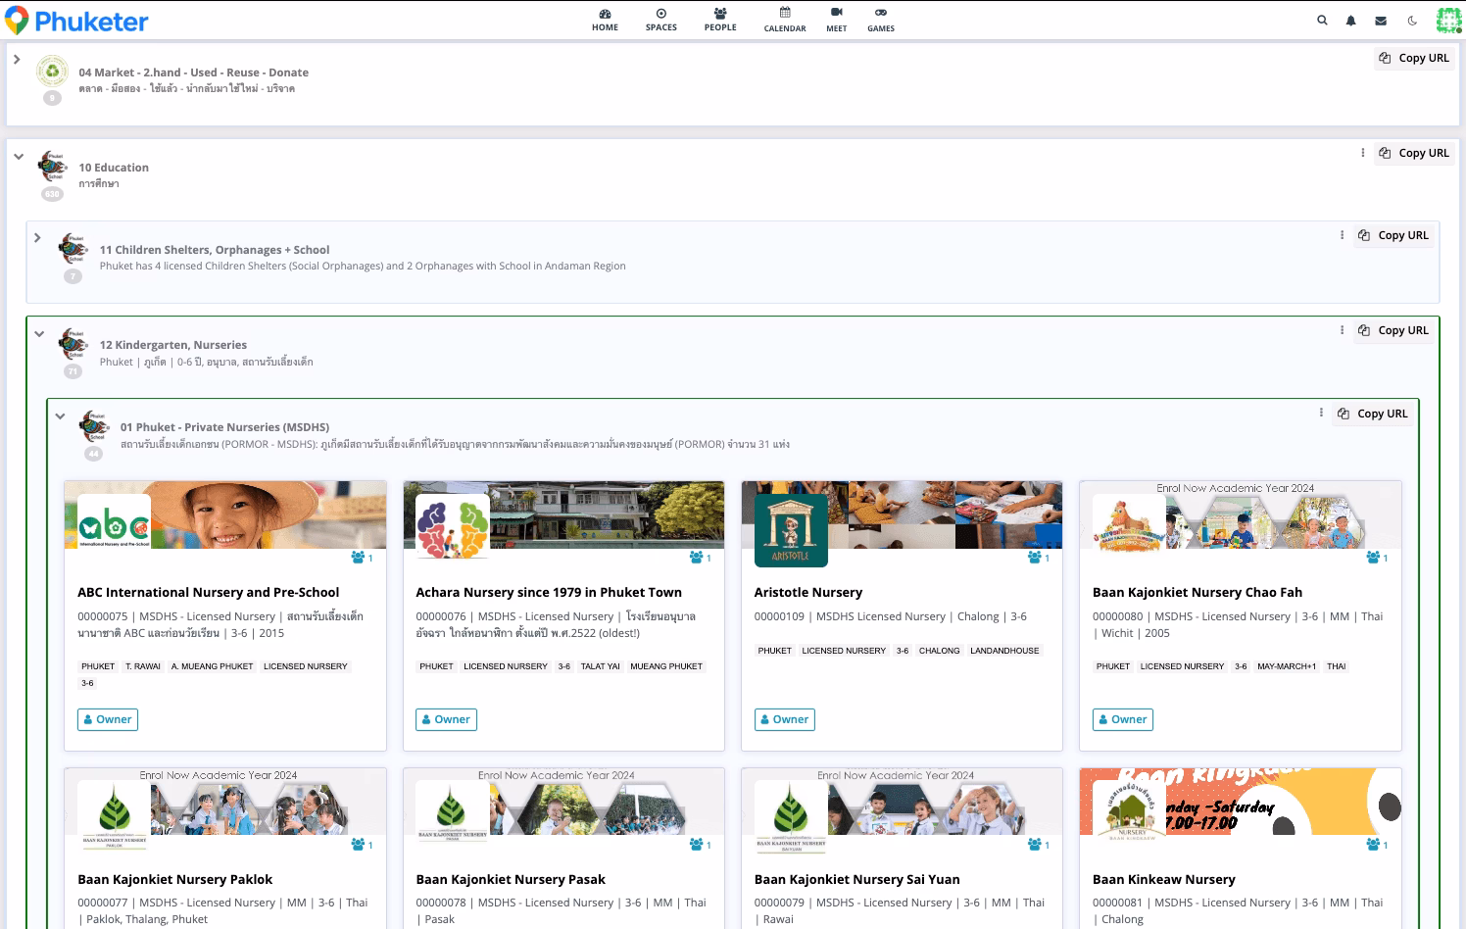The image size is (1466, 929).
Task: Open Baan Kajonkiet Chao Fah logo
Action: coord(1129,530)
